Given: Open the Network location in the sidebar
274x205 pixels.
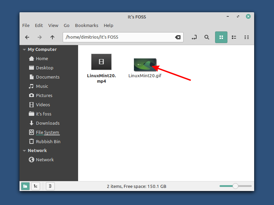Looking at the screenshot, I should point(49,160).
